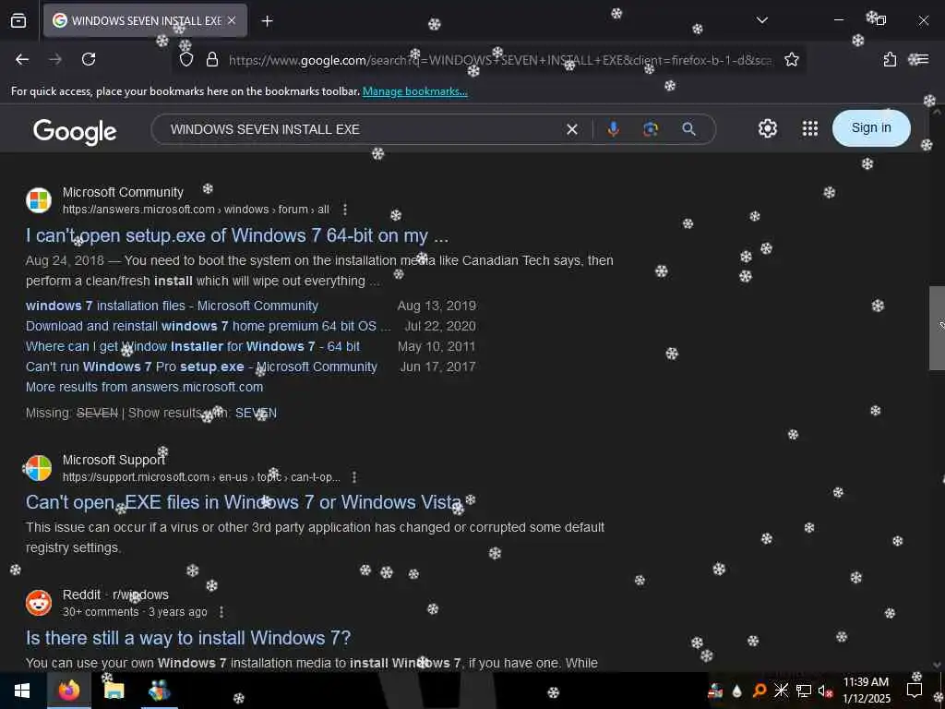The image size is (945, 709).
Task: Bookmark this page with the star
Action: coord(791,59)
